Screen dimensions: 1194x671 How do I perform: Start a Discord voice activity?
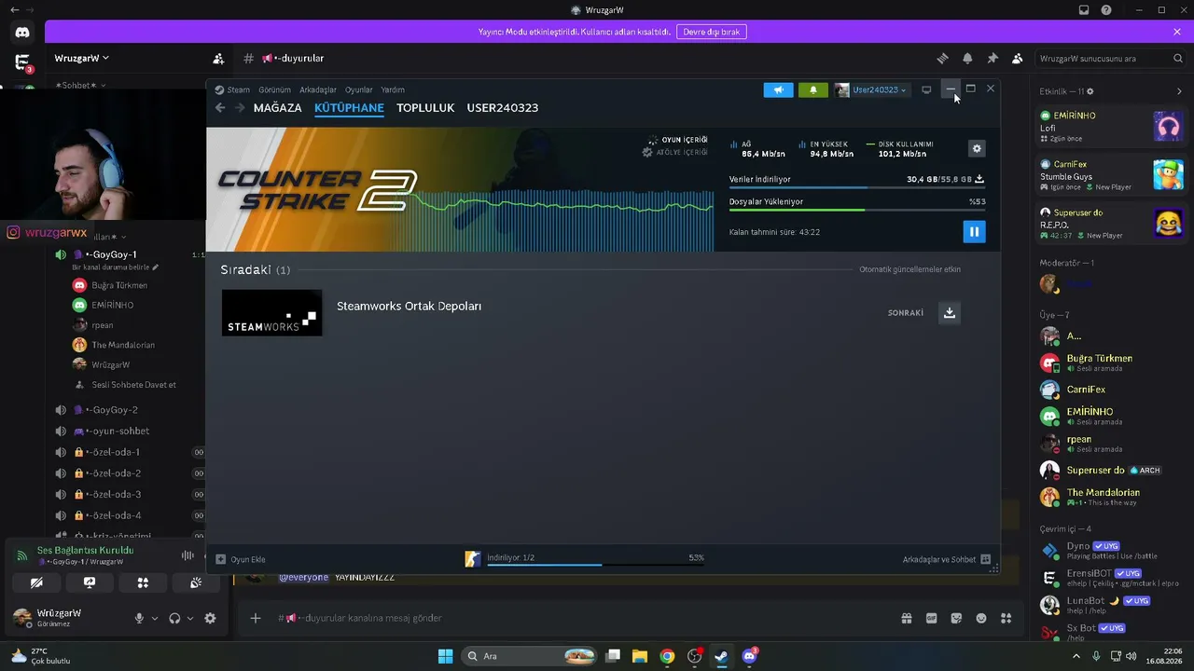[143, 582]
